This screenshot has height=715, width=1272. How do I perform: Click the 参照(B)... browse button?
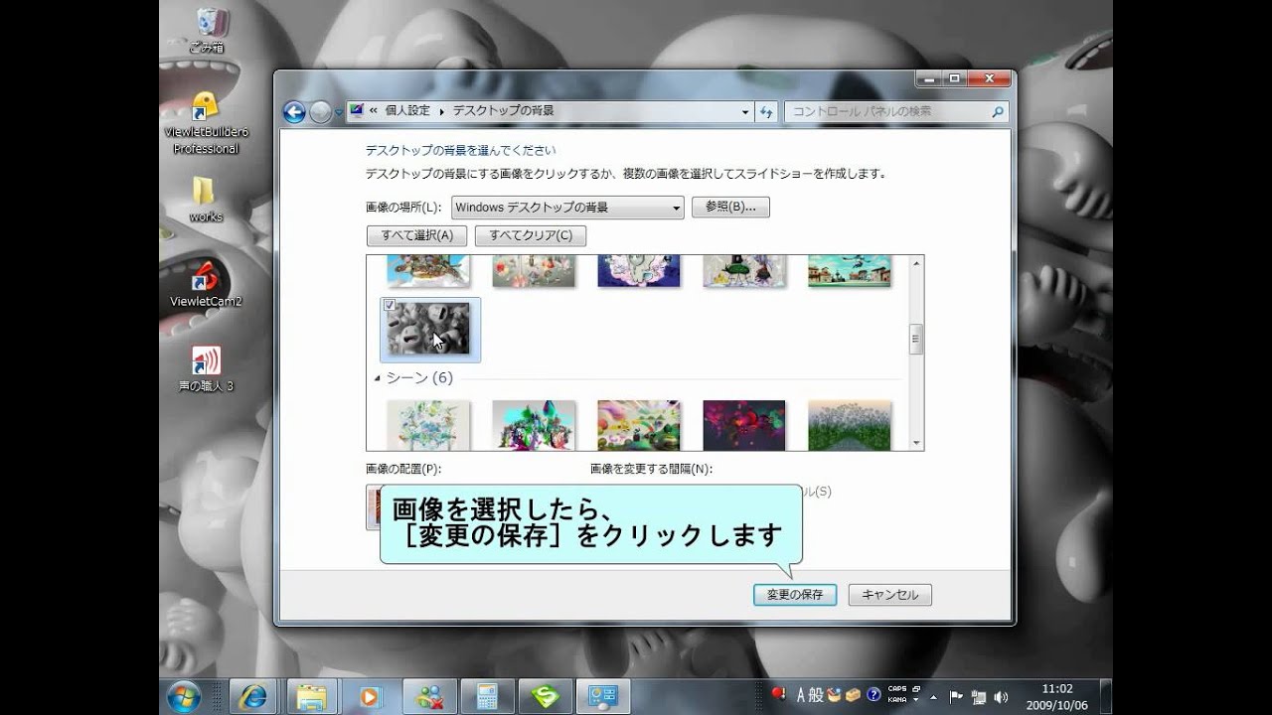tap(730, 207)
